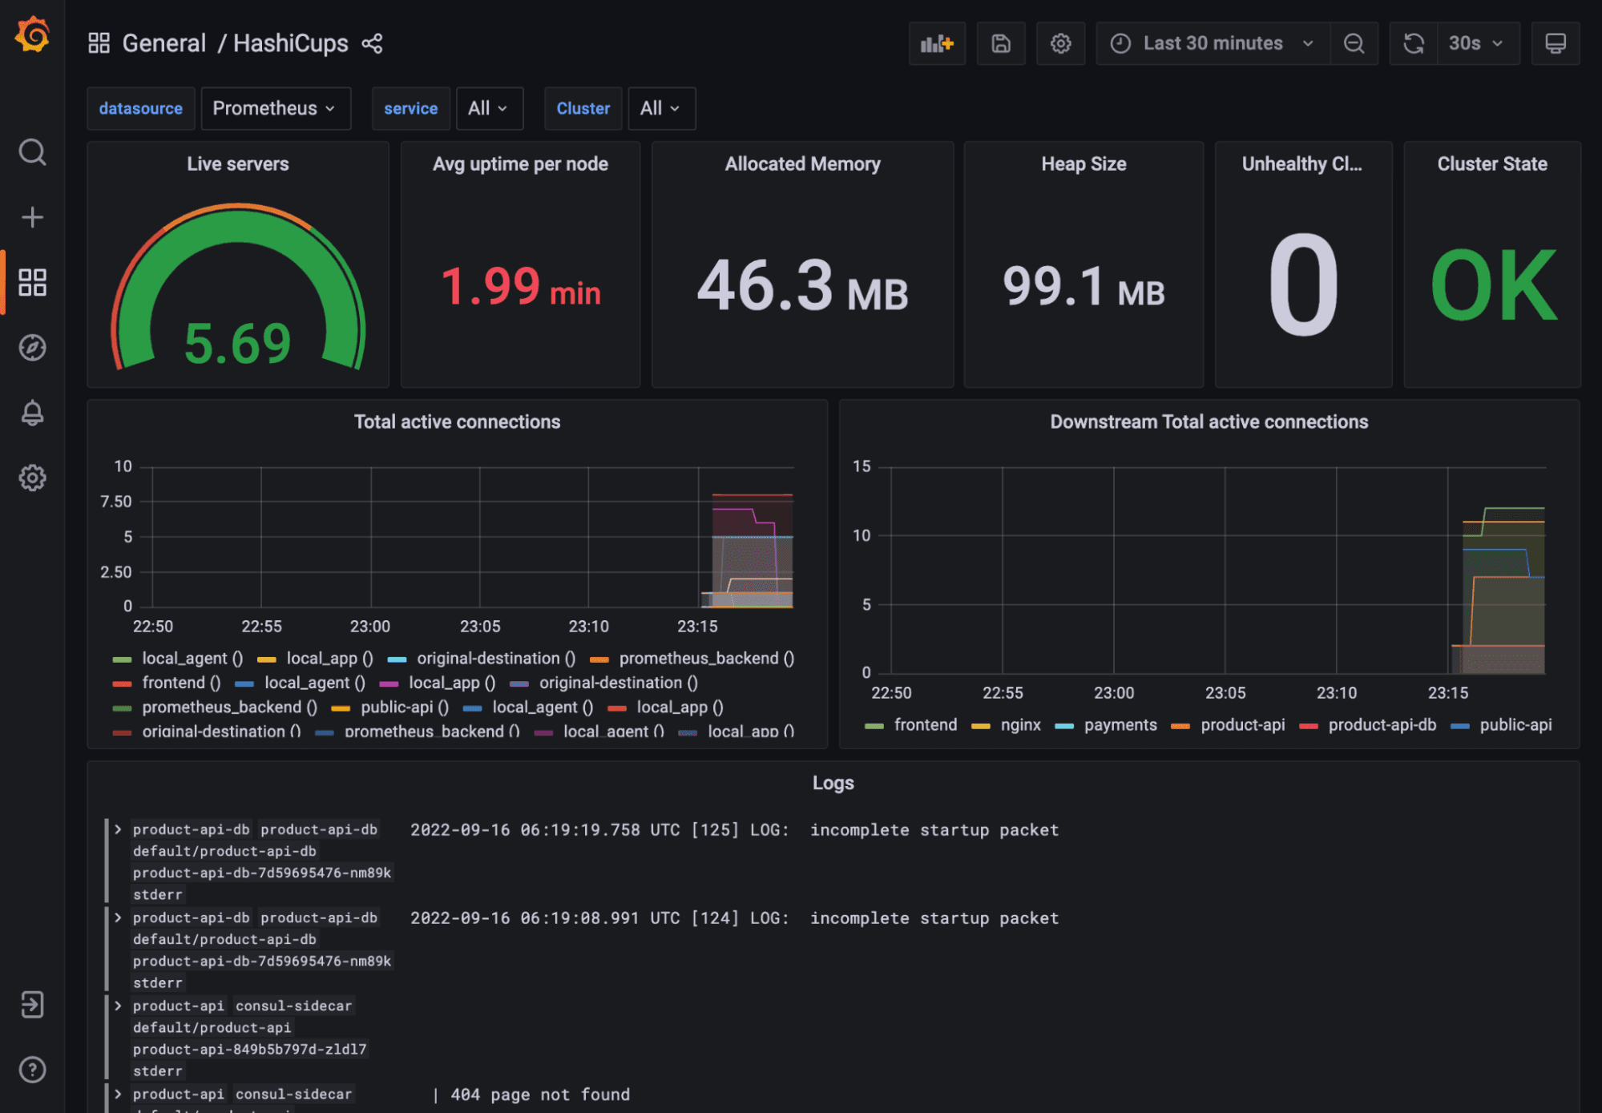Screen dimensions: 1602x1113
Task: Expand the service All filter dropdown
Action: coord(486,108)
